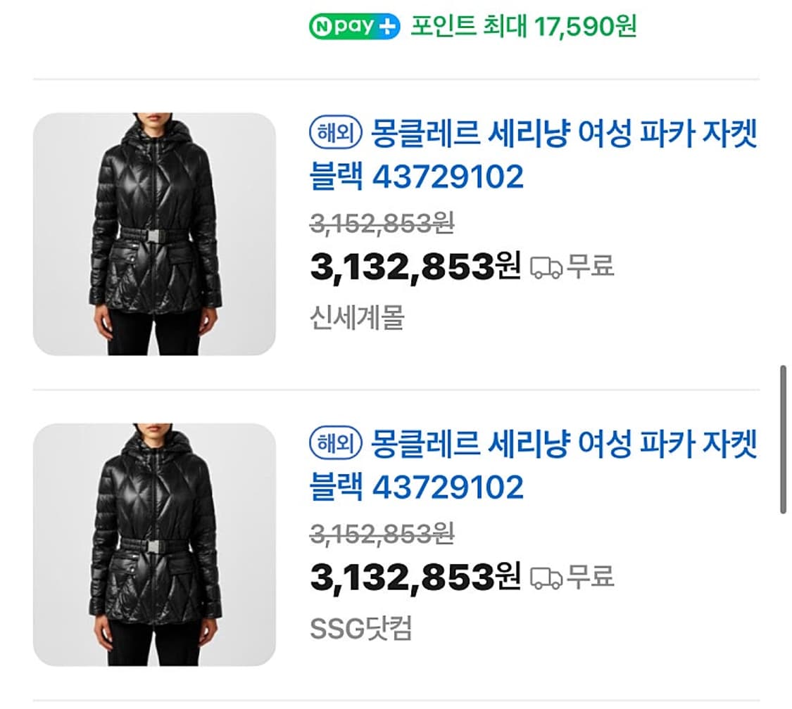This screenshot has height=709, width=792.
Task: Click the Npay logo icon
Action: [346, 25]
